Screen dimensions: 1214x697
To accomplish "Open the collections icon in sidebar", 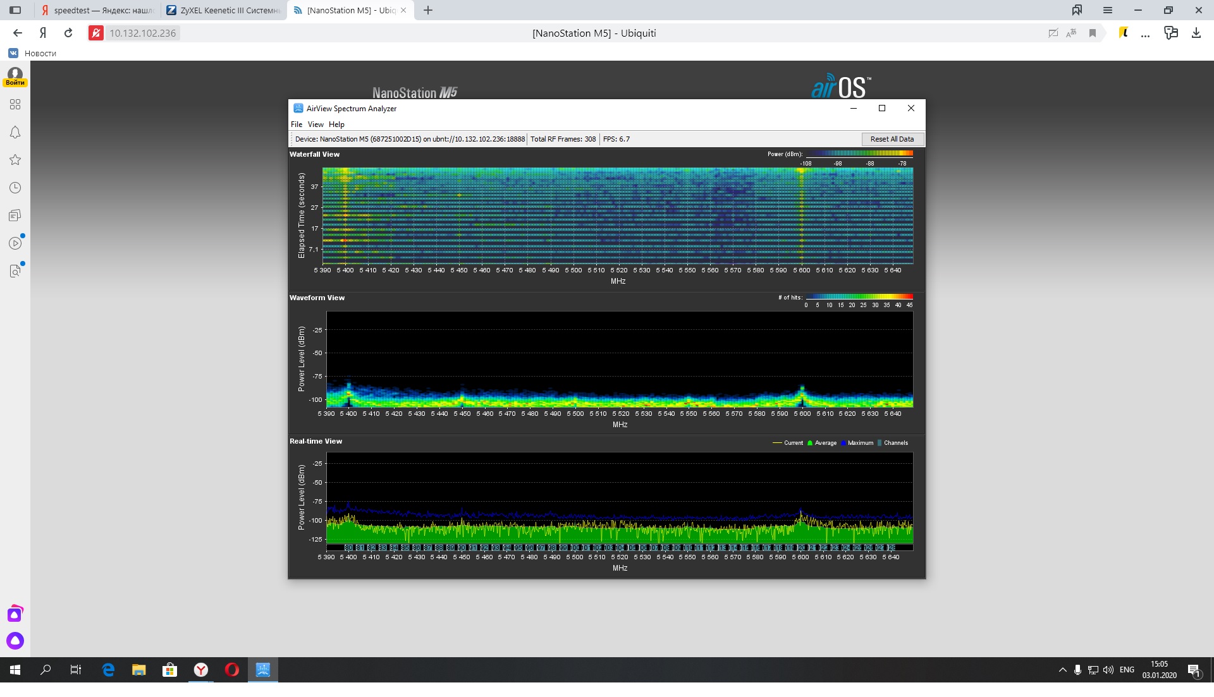I will (15, 215).
